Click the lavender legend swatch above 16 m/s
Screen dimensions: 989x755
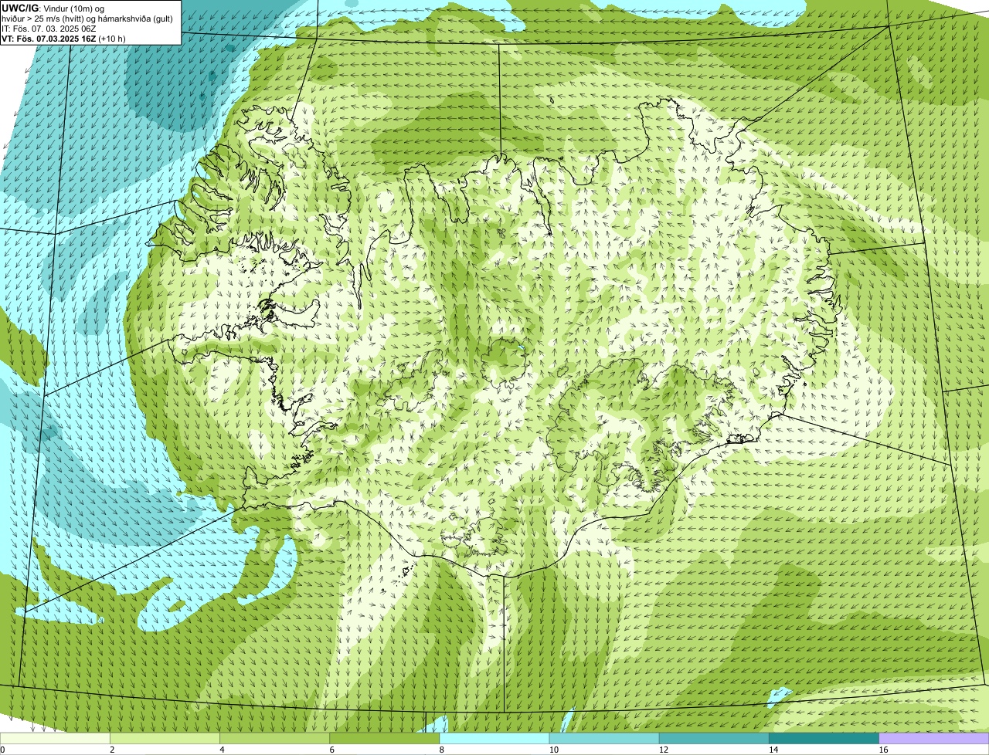click(934, 738)
